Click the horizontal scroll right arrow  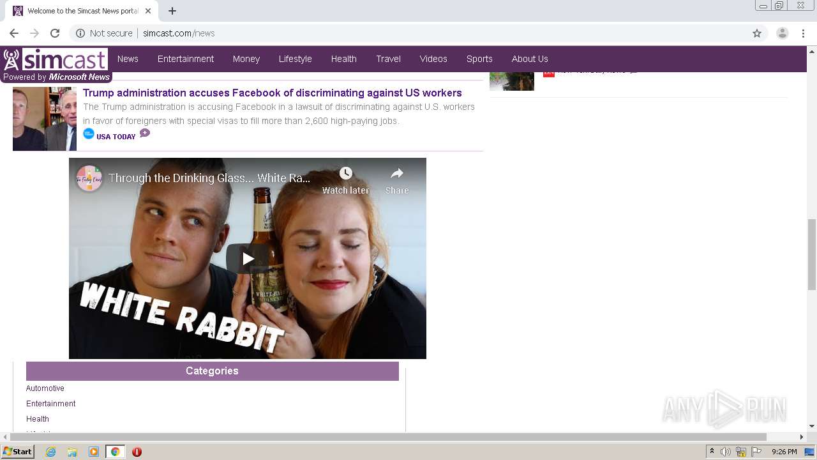tap(802, 437)
